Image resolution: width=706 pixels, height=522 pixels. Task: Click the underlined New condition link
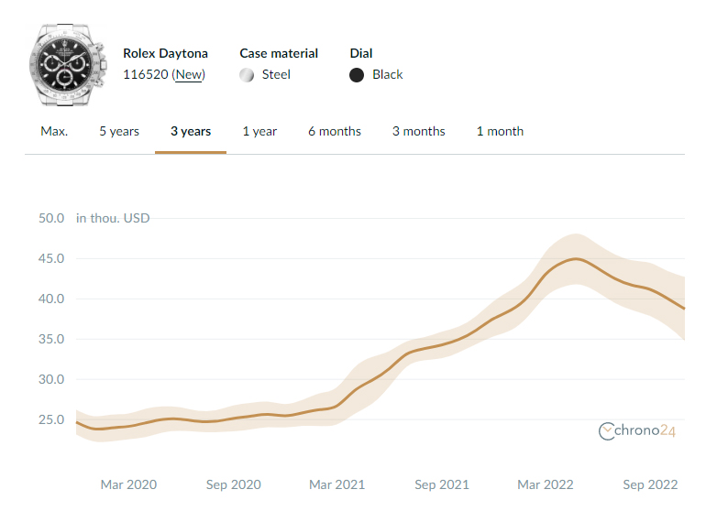189,74
